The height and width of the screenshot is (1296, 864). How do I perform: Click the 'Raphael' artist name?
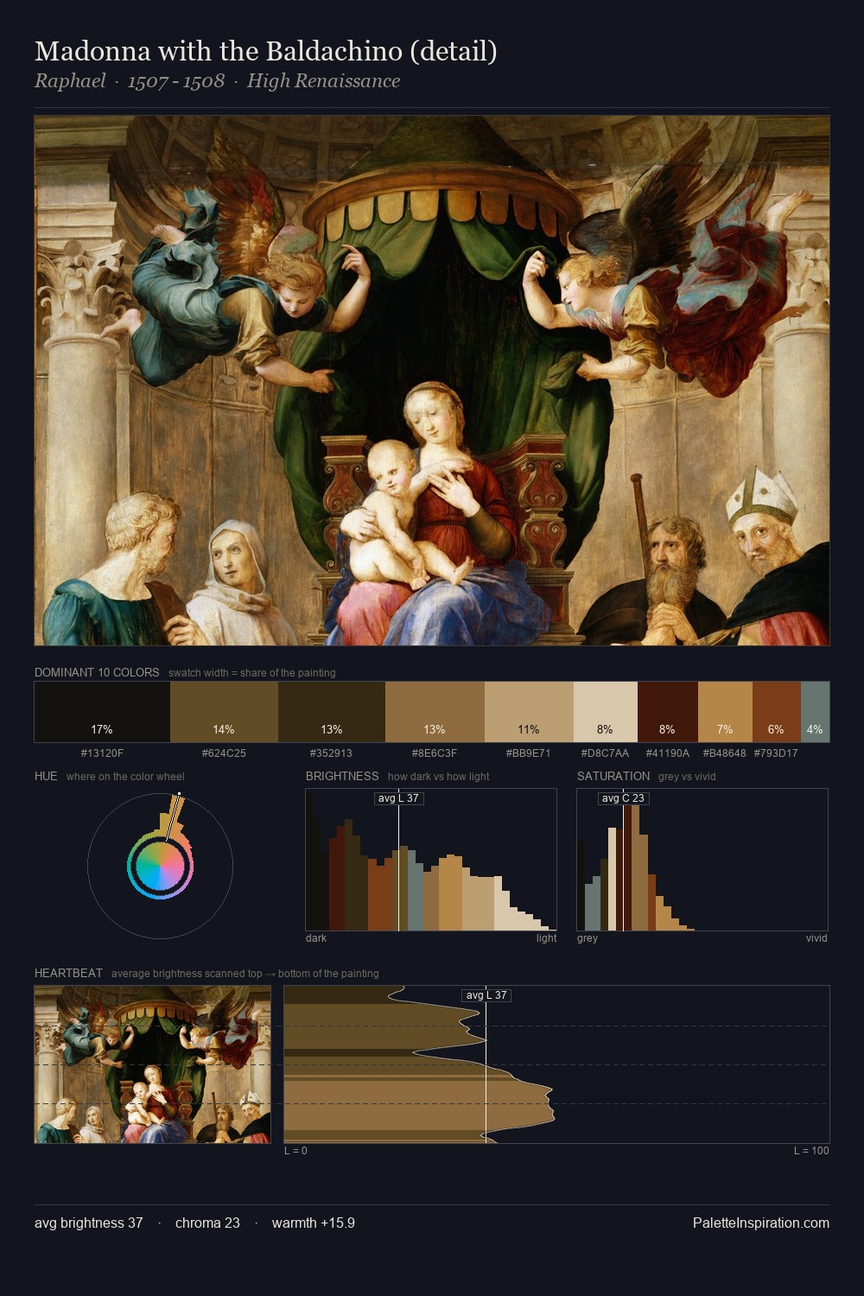(70, 81)
